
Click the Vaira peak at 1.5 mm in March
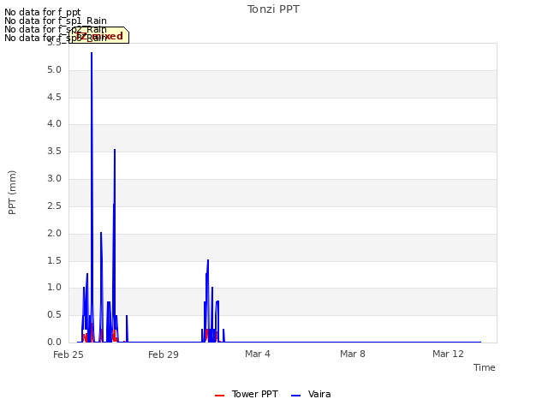[208, 260]
